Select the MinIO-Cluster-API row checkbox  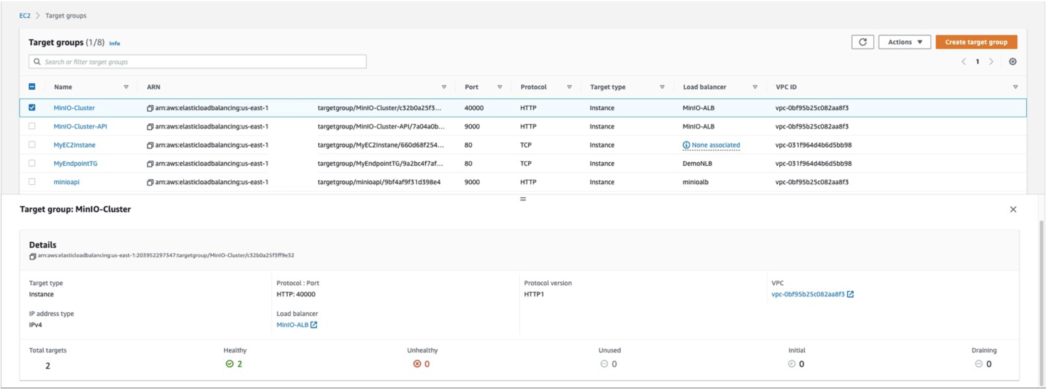(x=32, y=126)
